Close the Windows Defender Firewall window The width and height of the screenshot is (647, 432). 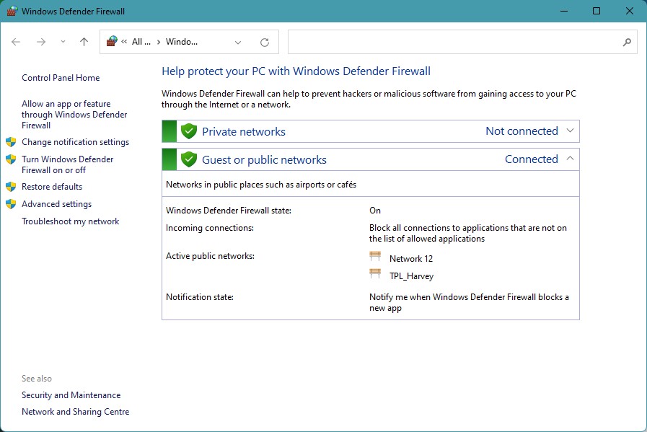point(629,11)
